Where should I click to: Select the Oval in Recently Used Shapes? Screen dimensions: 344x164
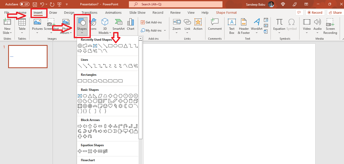(115, 46)
